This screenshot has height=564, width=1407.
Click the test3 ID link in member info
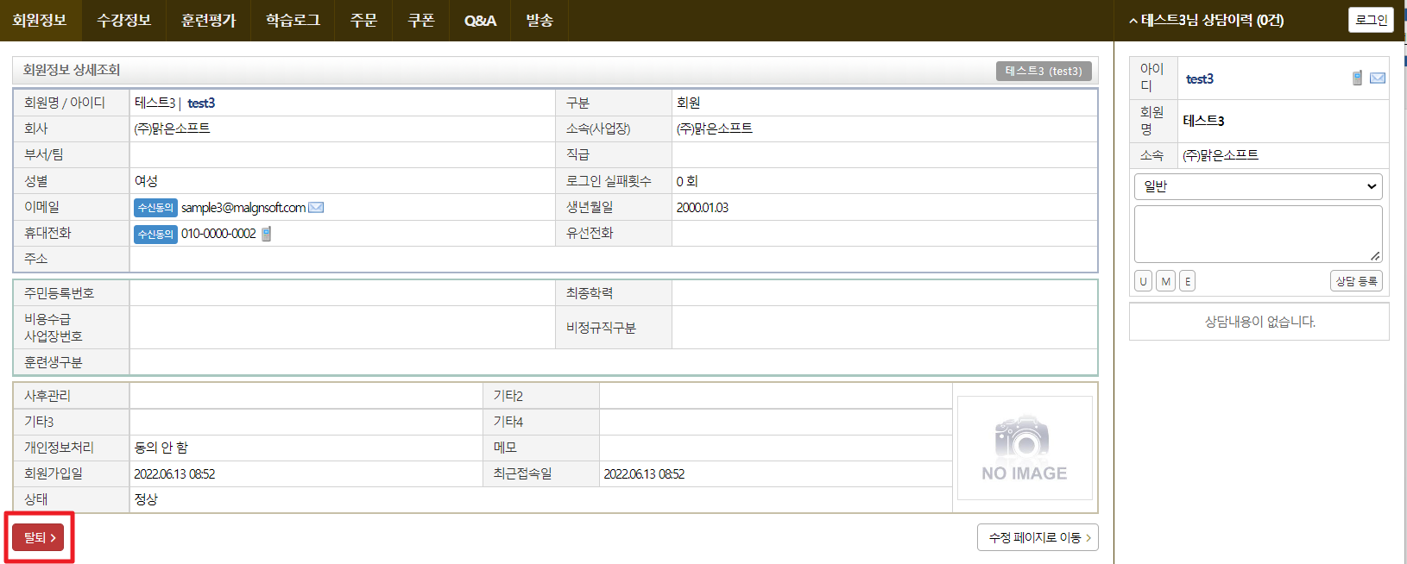coord(201,103)
